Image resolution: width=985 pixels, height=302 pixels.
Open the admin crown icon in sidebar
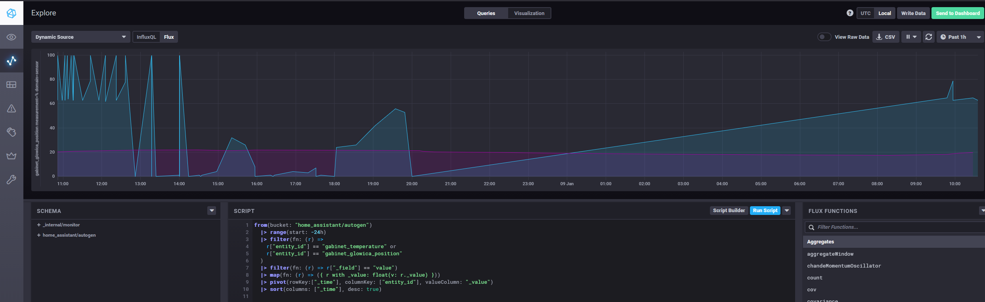tap(11, 156)
